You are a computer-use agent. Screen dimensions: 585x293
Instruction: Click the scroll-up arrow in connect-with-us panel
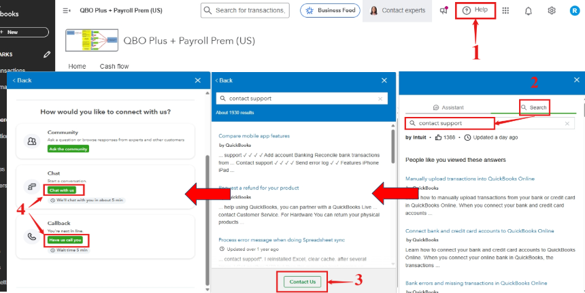click(207, 93)
